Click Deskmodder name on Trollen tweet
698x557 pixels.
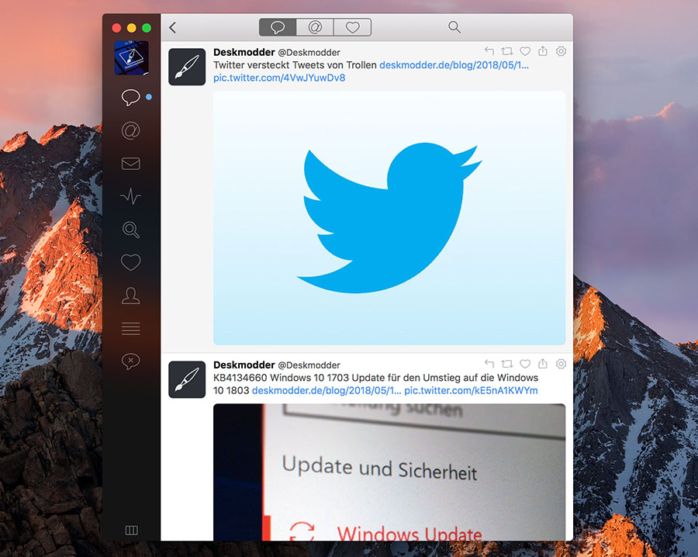click(244, 52)
